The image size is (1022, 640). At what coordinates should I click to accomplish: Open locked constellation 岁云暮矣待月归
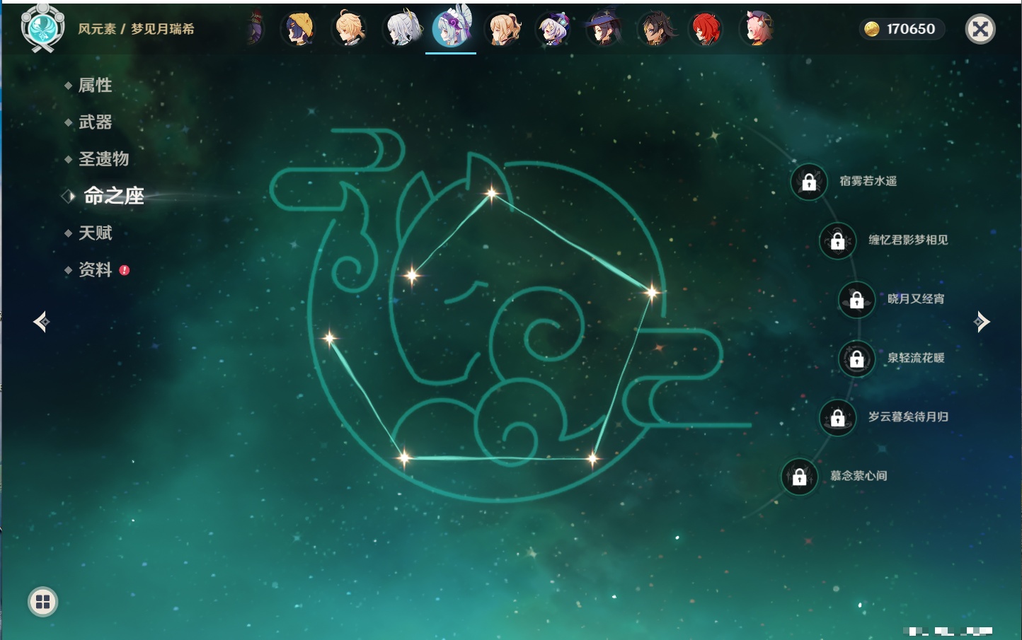tap(838, 417)
